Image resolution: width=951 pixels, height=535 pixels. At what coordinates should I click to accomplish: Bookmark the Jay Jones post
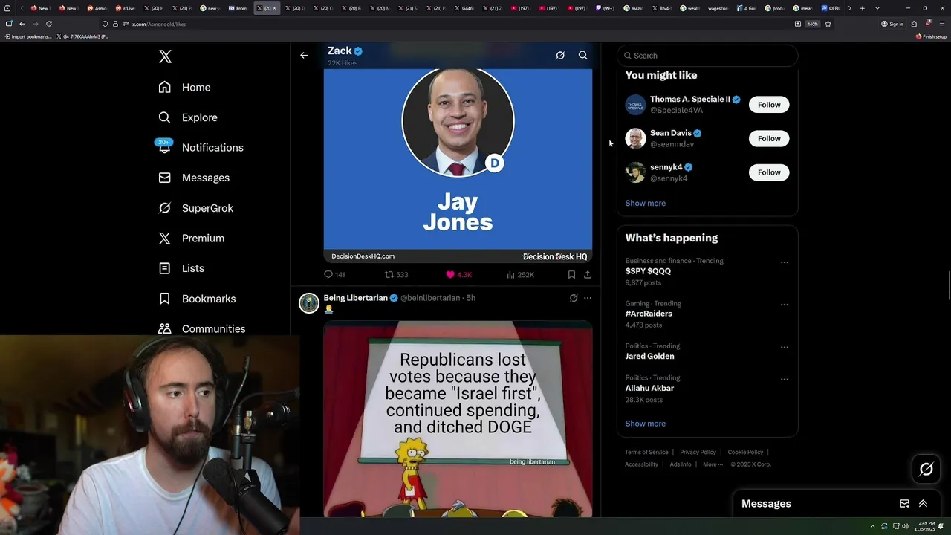[571, 275]
